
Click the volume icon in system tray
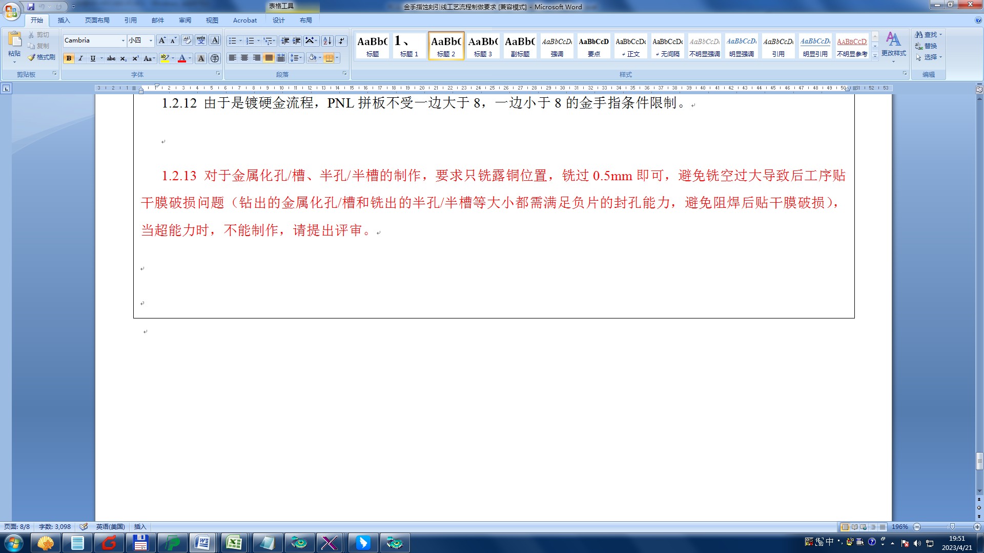(917, 543)
